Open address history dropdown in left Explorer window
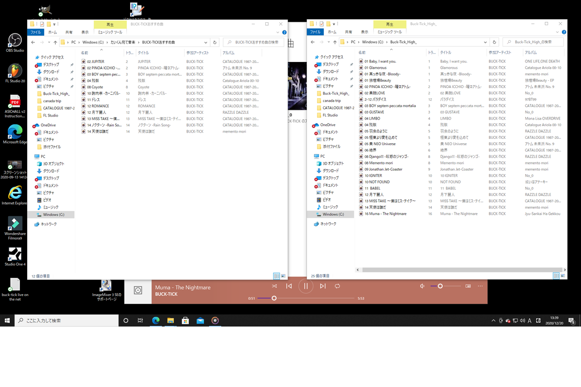Screen dimensions: 581x387 coord(206,42)
